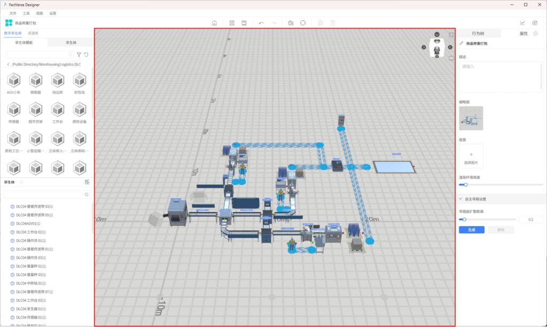The height and width of the screenshot is (327, 547).
Task: Click the play/run icon at top right
Action: [535, 23]
